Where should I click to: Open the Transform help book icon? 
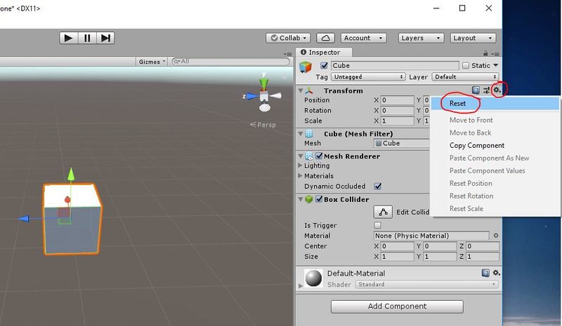[x=476, y=90]
